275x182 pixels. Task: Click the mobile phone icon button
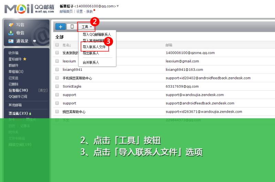[x=72, y=27]
